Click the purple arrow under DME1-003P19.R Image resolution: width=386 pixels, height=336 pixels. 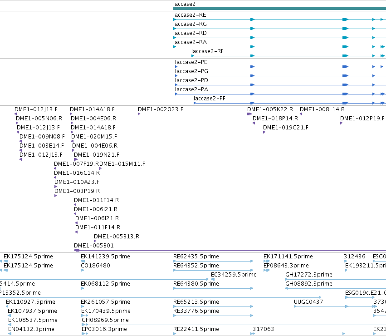click(56, 196)
